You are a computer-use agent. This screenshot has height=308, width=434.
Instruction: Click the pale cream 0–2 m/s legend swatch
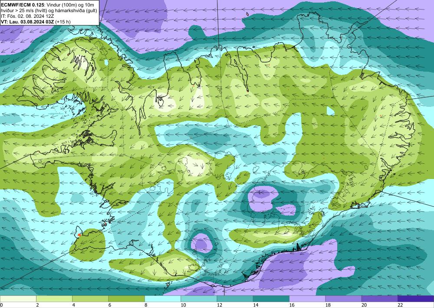coord(18,298)
